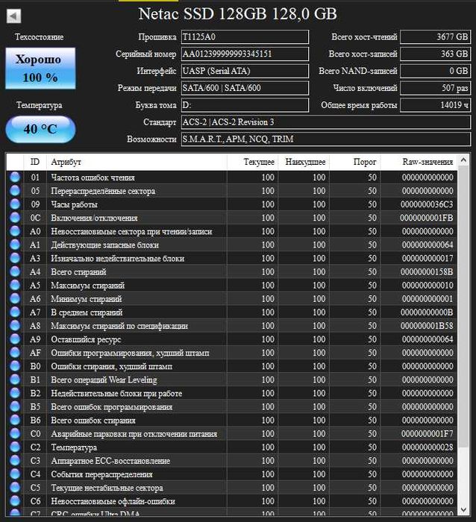476x522 pixels.
Task: Click status orb for attribute 0C
Action: pos(15,218)
